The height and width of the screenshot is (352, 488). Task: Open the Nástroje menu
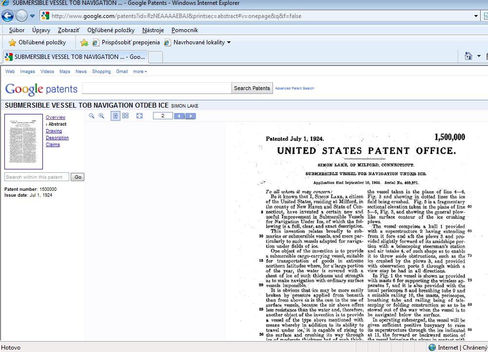click(x=153, y=30)
